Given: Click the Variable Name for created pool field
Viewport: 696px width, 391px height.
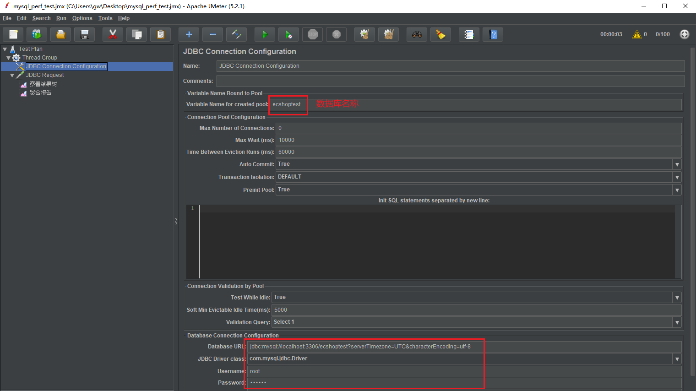Looking at the screenshot, I should pyautogui.click(x=476, y=104).
